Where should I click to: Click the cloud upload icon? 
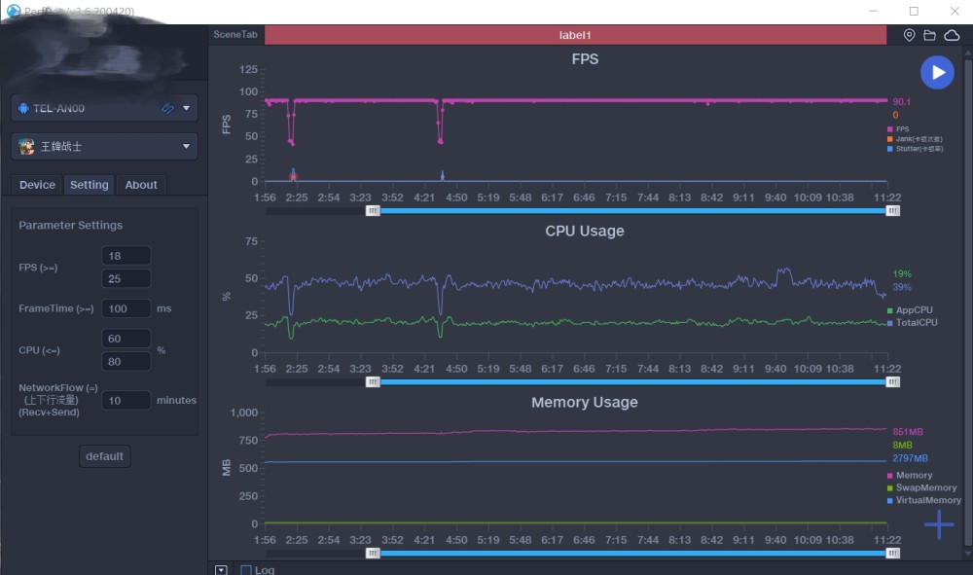952,35
